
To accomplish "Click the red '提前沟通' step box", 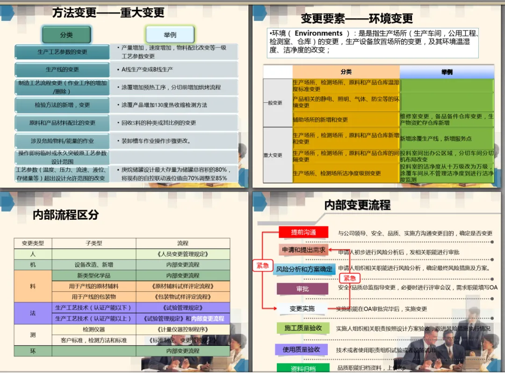I will tap(303, 232).
